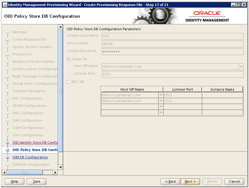The width and height of the screenshot is (249, 188).
Task: Click the Listener Port field showing 1531
Action: (172, 74)
